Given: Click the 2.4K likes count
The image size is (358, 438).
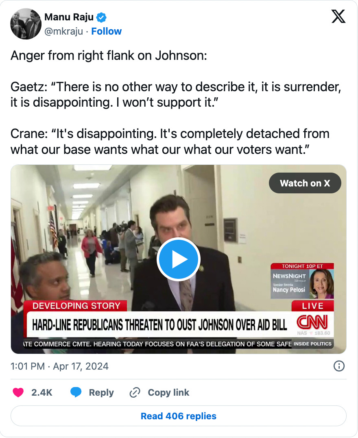Looking at the screenshot, I should 42,392.
